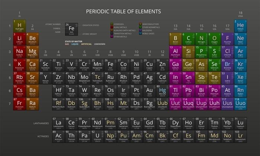
Task: Click the Periodic Table of Elements title
Action: tap(123, 12)
